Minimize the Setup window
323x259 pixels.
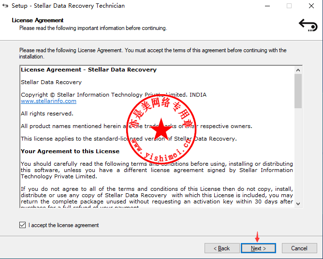coord(267,6)
